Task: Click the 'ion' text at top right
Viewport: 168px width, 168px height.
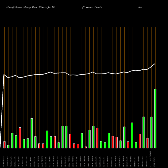Action: coord(140,7)
